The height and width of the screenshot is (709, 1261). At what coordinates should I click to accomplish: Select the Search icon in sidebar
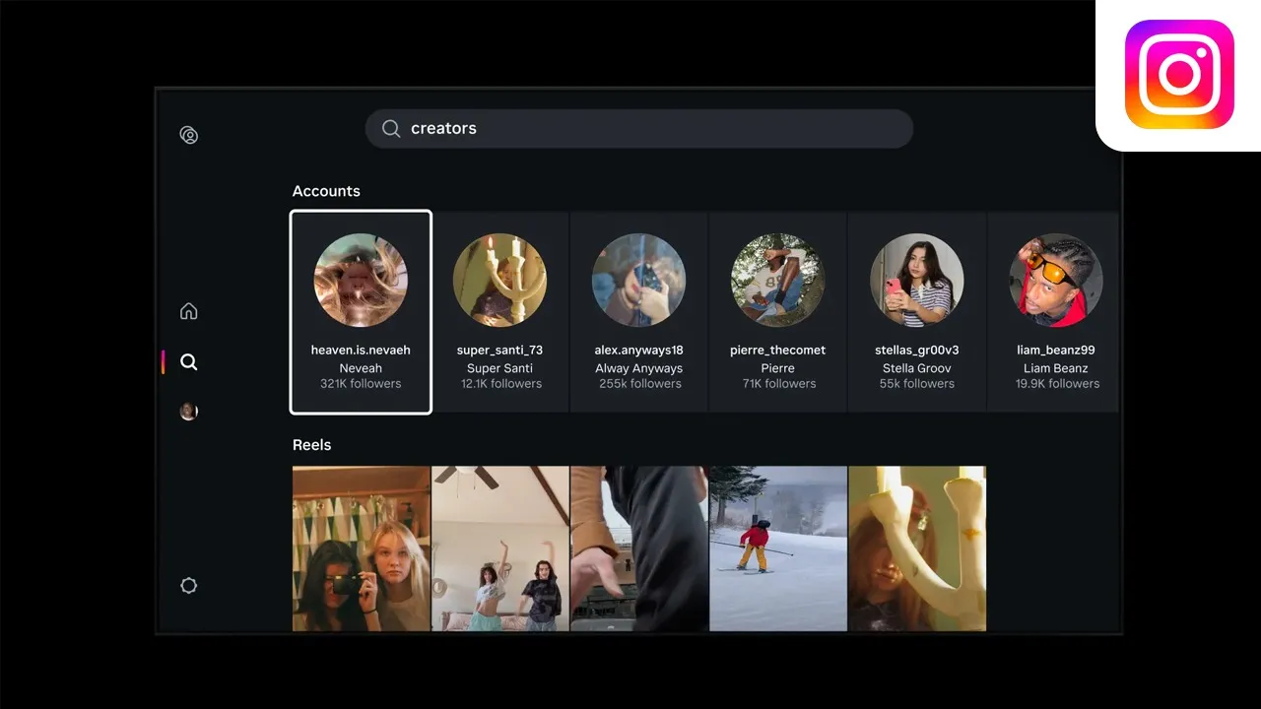click(x=189, y=362)
